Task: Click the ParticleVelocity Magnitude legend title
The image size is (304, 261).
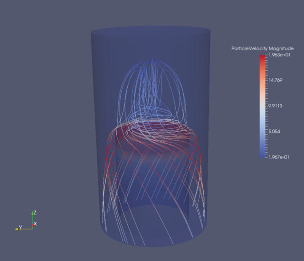Action: [x=262, y=48]
